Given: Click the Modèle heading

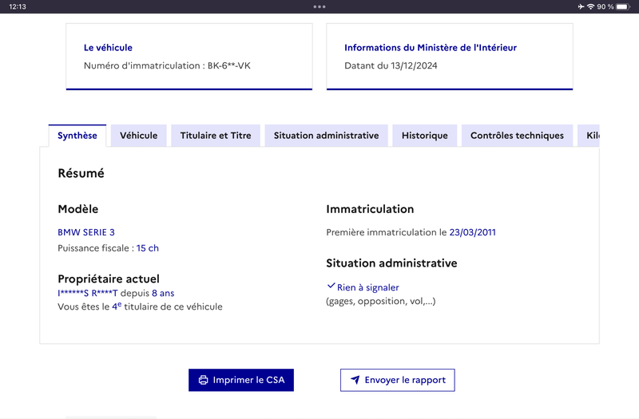Looking at the screenshot, I should pyautogui.click(x=77, y=209).
